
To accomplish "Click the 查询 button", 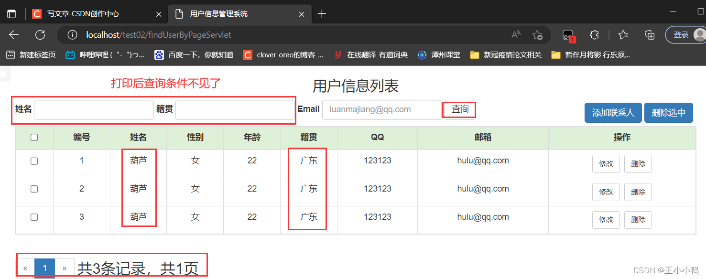I will point(460,110).
